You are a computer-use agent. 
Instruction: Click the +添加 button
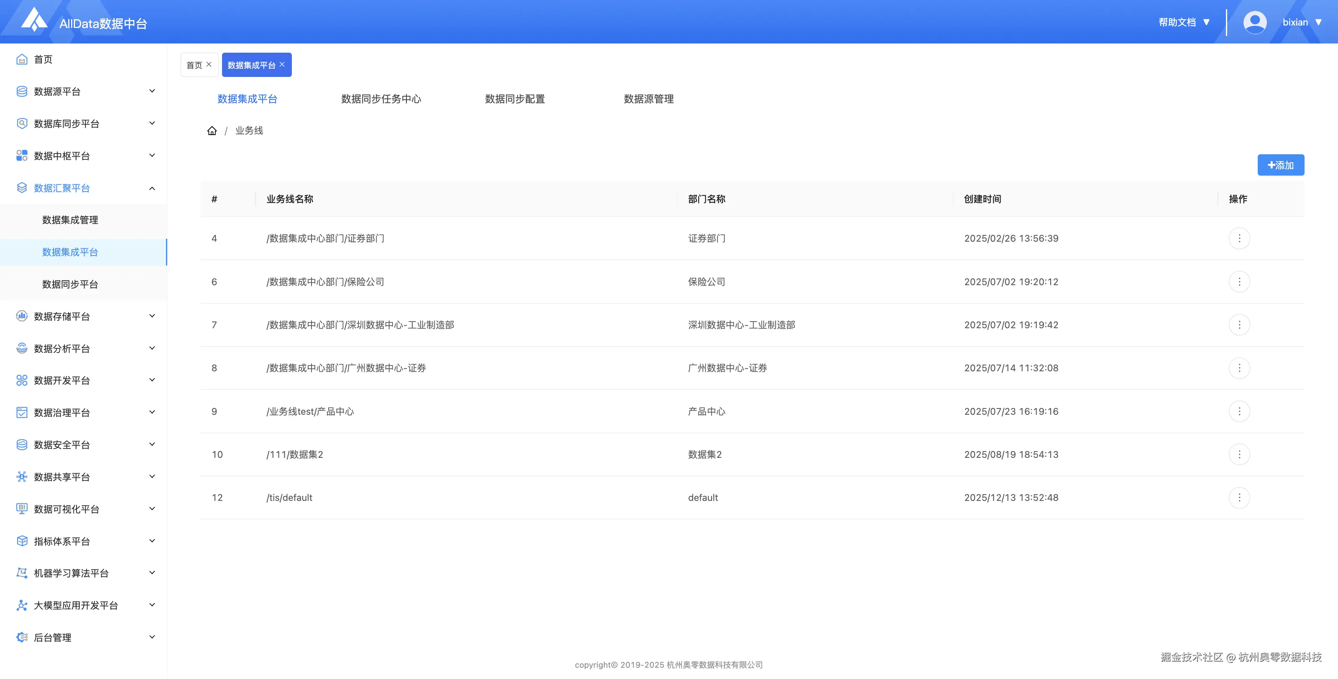1280,165
